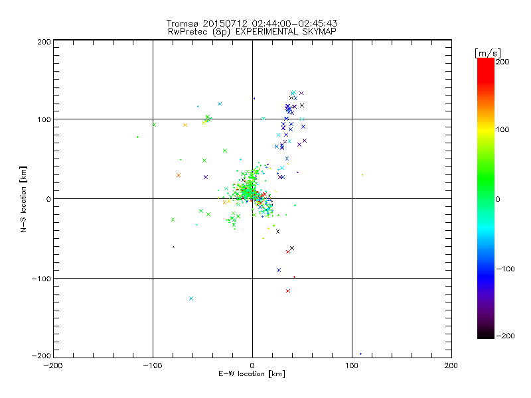
Task: Select the light-blue cross below the -100 N-S gridline
Action: pos(191,298)
